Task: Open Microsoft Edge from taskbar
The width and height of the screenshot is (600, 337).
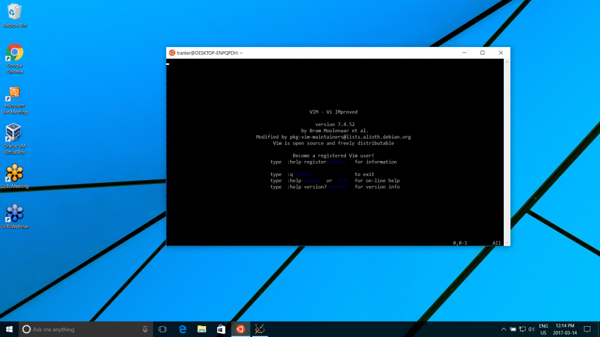Action: 183,330
